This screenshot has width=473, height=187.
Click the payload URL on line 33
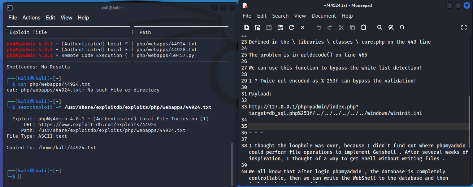click(335, 110)
